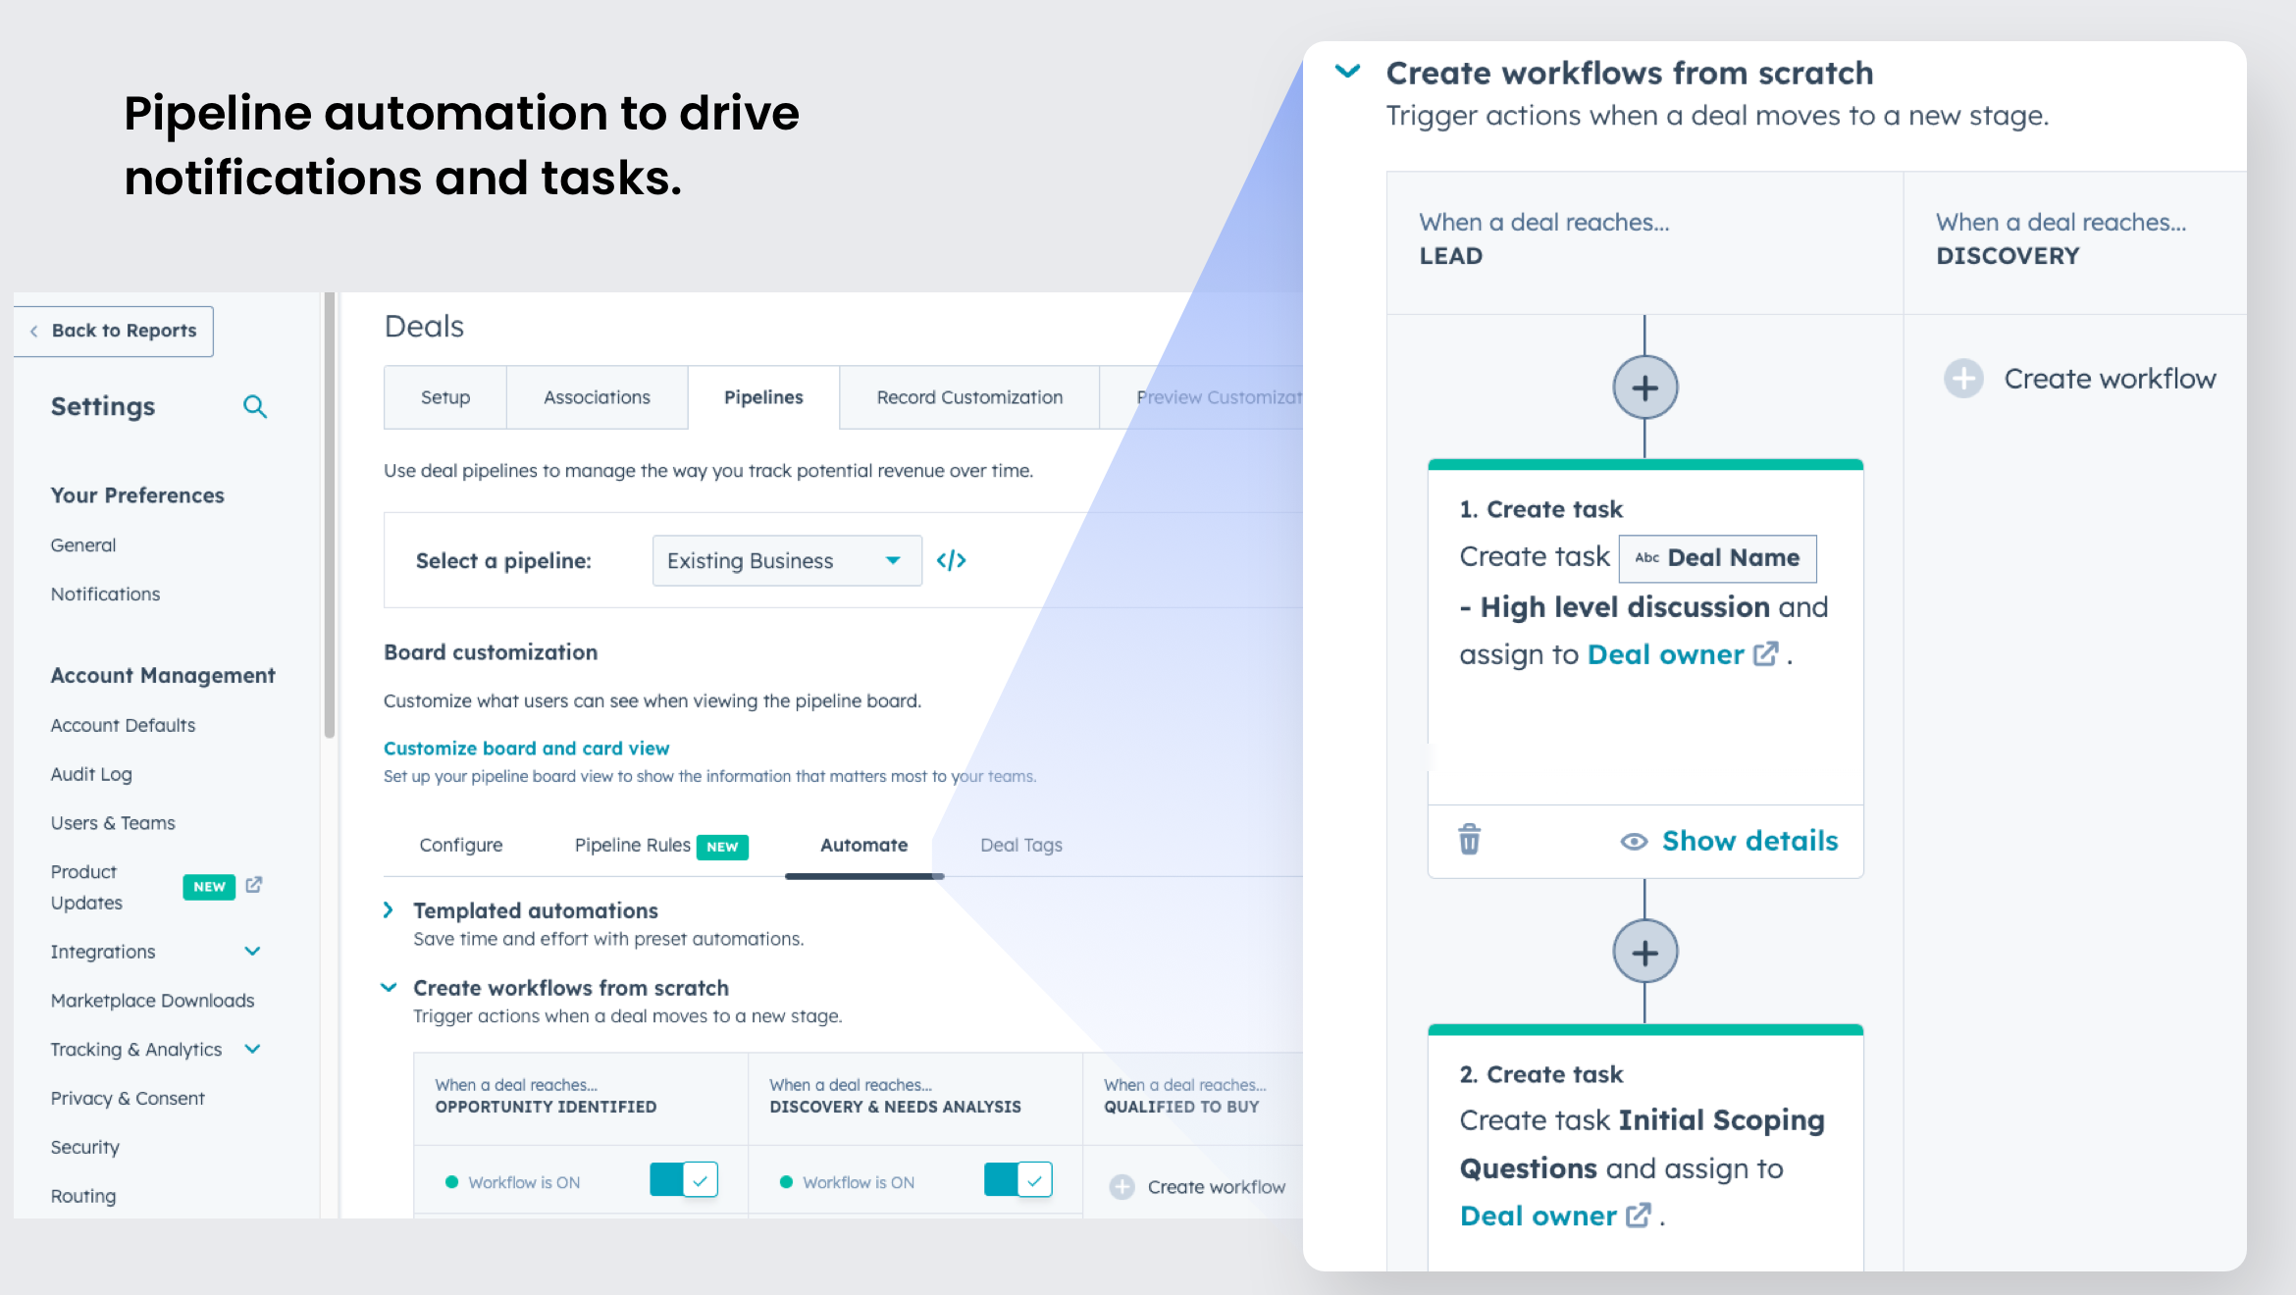Expand Integrations in the settings sidebar
2296x1295 pixels.
tap(252, 952)
